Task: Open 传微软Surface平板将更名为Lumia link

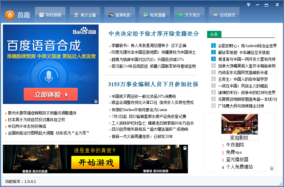Action: [139, 110]
